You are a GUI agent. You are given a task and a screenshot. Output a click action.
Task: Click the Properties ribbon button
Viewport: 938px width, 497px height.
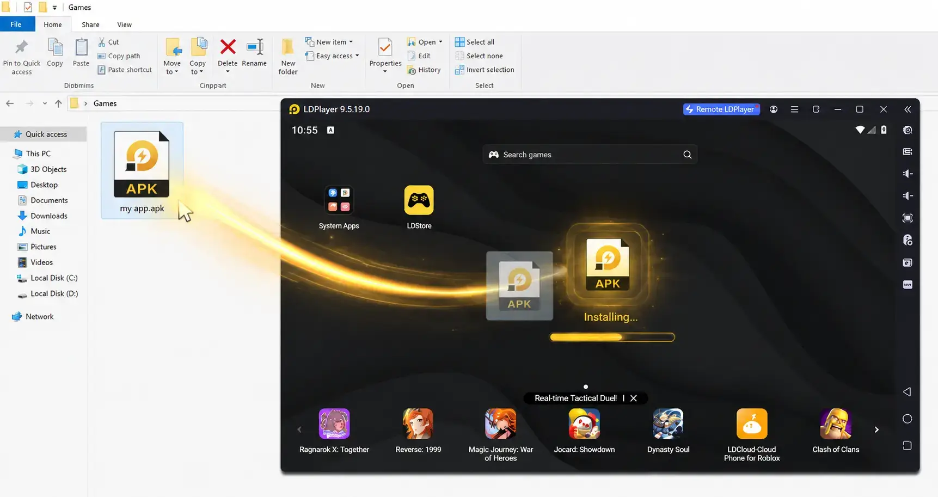(385, 56)
